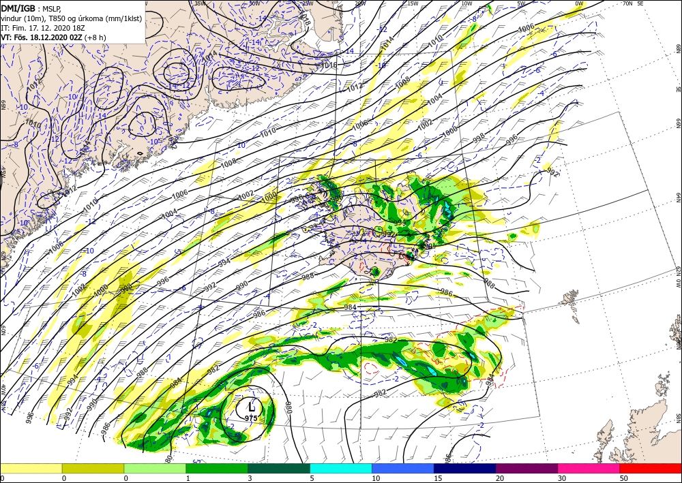This screenshot has width=682, height=483.
Task: Click the '70N' latitude label
Action: tap(627, 3)
